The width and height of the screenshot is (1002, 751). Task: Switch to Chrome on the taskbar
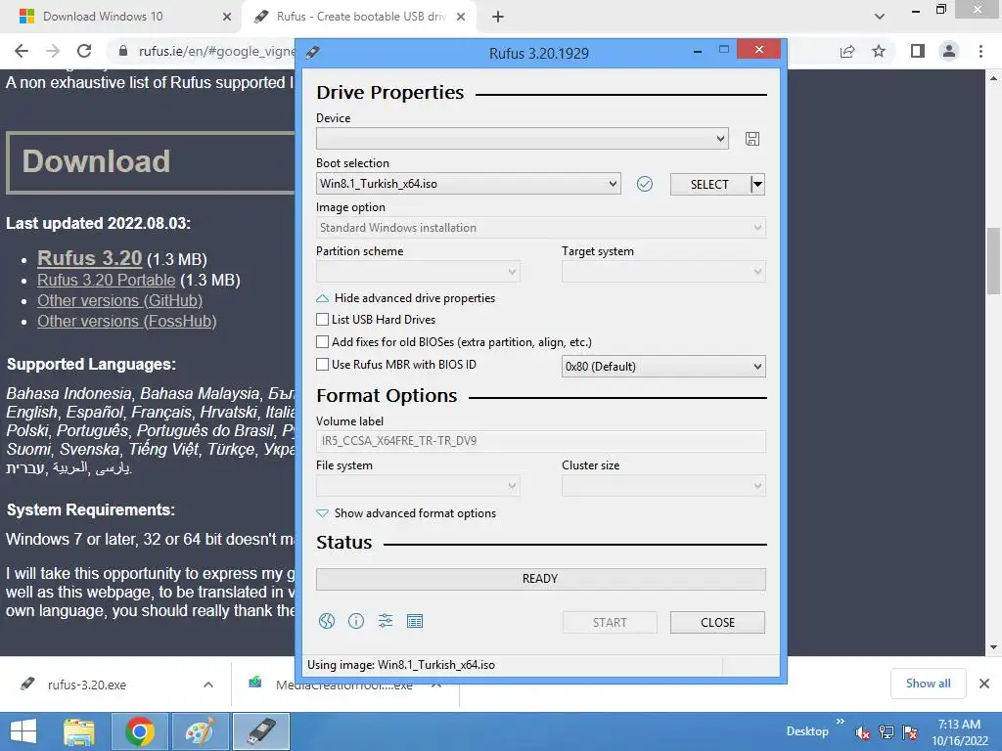pyautogui.click(x=140, y=731)
